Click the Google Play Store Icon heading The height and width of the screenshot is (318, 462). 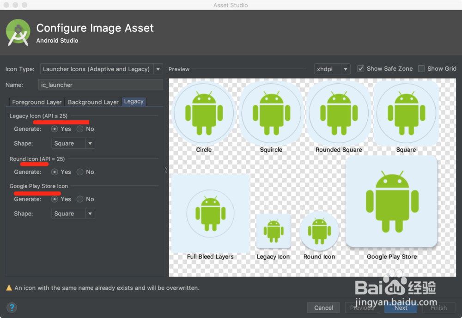pyautogui.click(x=39, y=186)
